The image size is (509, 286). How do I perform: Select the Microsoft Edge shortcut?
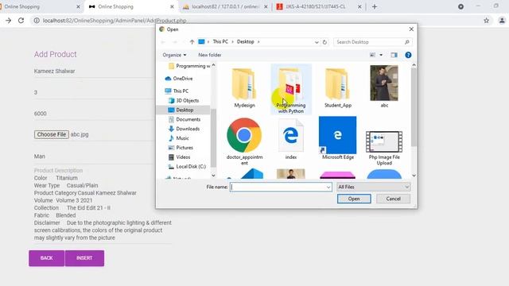click(x=337, y=138)
